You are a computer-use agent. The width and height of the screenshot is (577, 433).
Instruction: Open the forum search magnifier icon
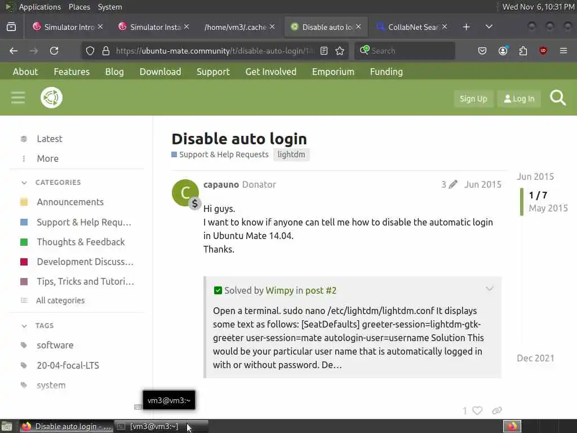pos(558,98)
